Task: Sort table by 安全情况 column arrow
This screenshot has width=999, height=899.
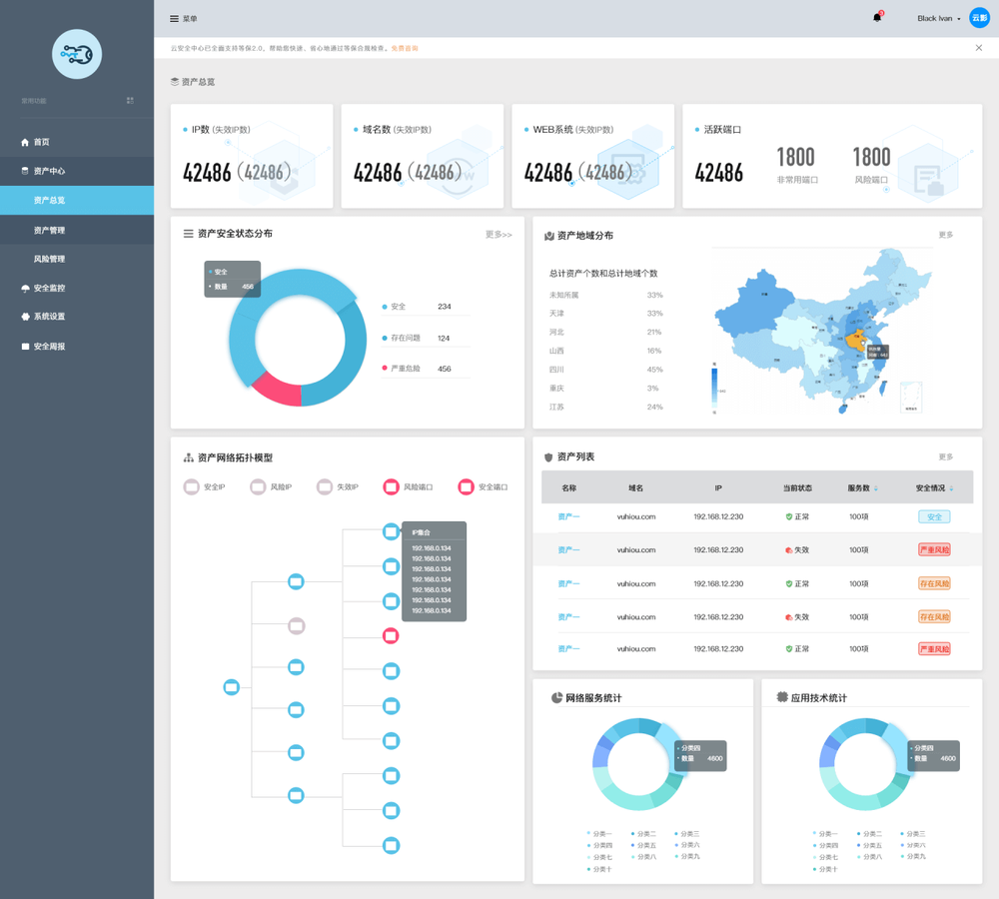Action: (951, 488)
